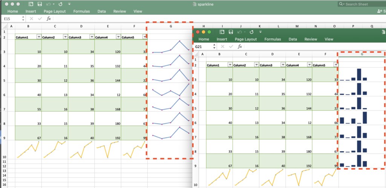
Task: Click the Redo arrow in front window
Action: (250, 32)
